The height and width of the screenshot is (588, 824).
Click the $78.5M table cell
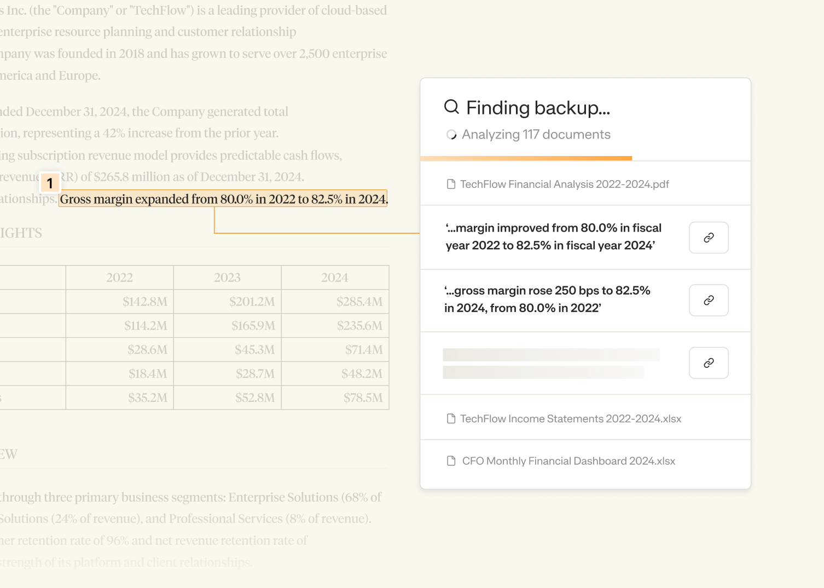click(335, 398)
